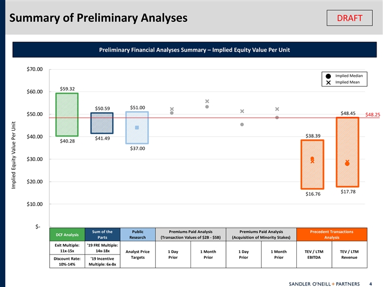This screenshot has width=383, height=287.
Task: Select the light blue square marker in Public Research bar
Action: pos(137,128)
